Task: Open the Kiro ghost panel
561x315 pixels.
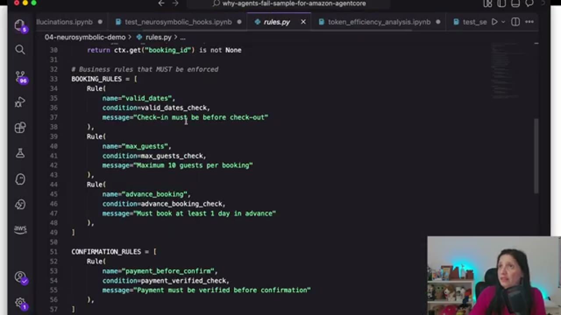Action: click(x=20, y=179)
